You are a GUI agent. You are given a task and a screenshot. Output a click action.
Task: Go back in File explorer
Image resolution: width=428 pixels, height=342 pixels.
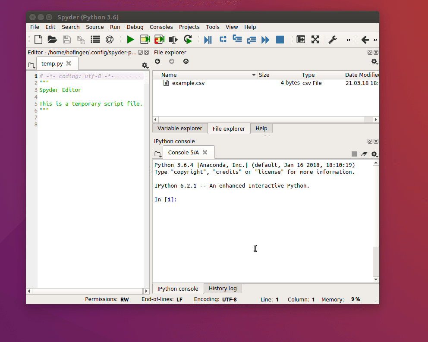coord(157,61)
